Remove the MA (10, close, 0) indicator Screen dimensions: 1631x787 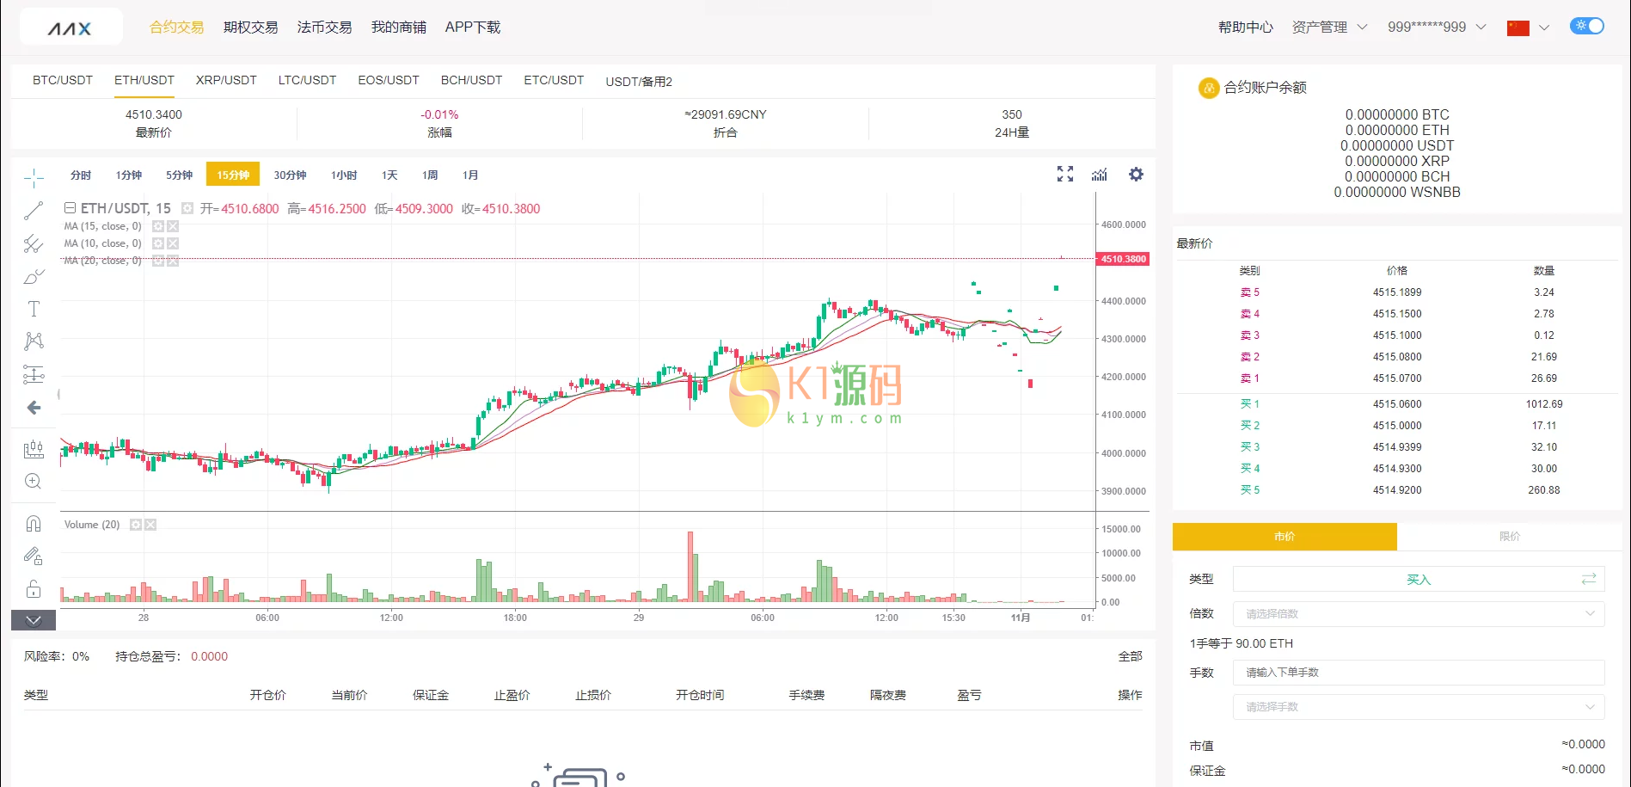173,243
